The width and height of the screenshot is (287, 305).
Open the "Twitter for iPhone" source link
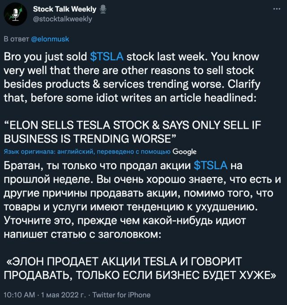coord(122,295)
